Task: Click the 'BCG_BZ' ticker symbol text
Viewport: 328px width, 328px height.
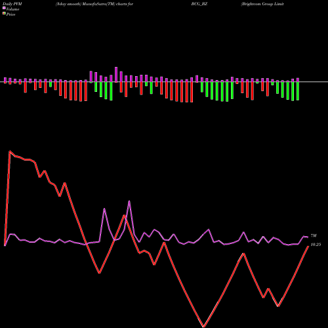Action: tap(199, 4)
